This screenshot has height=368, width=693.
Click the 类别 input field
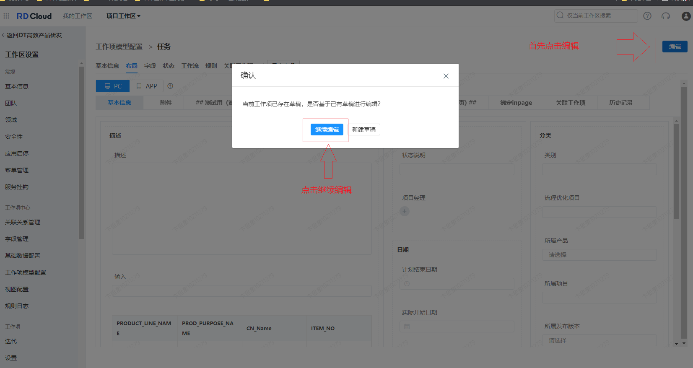(x=600, y=169)
